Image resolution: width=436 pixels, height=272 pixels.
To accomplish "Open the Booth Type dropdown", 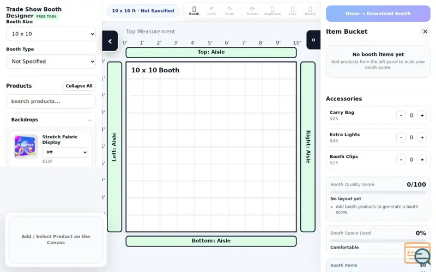I will click(x=51, y=61).
